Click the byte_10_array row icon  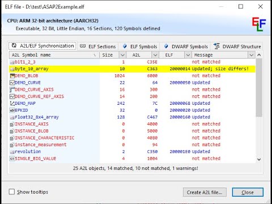click(12, 69)
